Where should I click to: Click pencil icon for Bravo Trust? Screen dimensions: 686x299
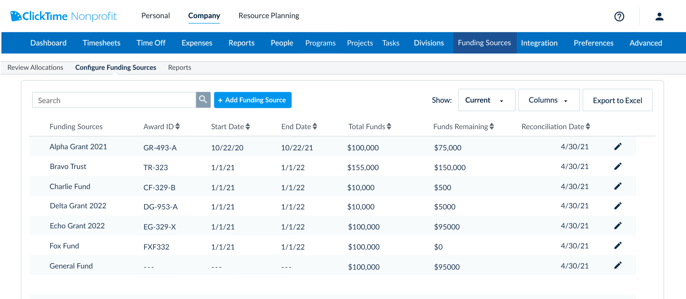pos(618,166)
